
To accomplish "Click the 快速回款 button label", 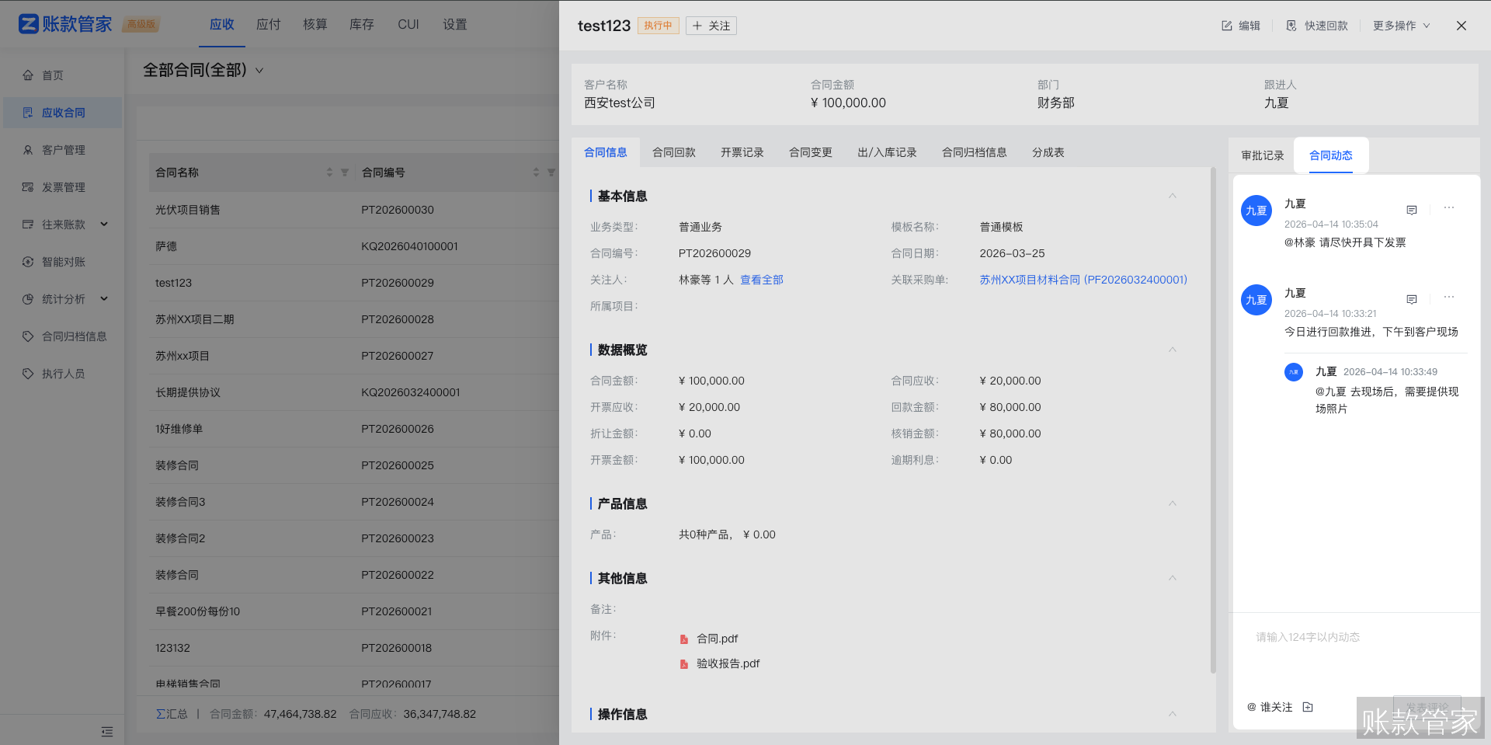I will [x=1326, y=26].
